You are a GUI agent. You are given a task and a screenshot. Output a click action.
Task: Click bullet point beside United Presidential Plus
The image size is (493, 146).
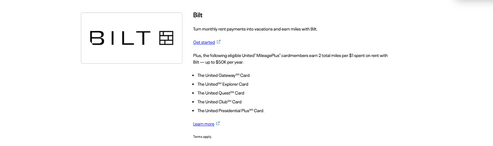194,111
